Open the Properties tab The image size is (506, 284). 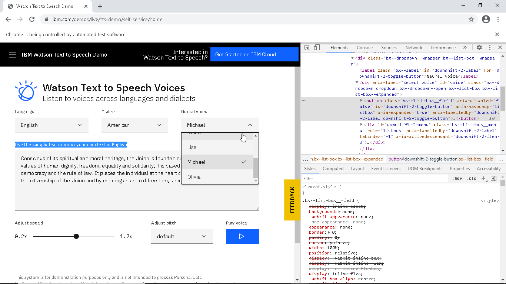click(460, 169)
